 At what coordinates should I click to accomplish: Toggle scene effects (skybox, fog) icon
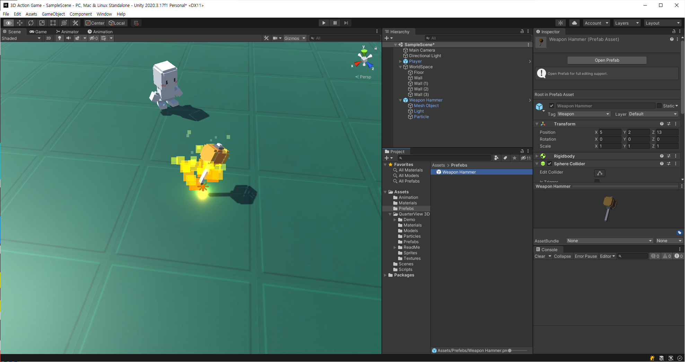[x=78, y=38]
